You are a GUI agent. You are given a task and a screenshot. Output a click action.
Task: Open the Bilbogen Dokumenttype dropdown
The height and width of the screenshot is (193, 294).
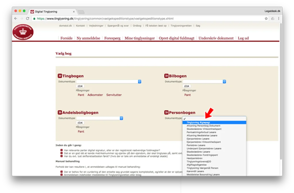click(204, 82)
